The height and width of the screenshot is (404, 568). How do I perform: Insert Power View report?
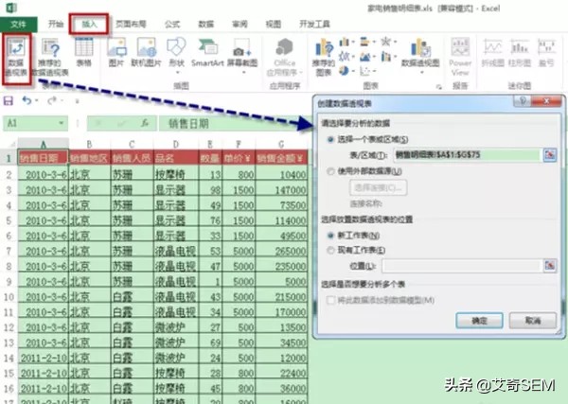460,57
